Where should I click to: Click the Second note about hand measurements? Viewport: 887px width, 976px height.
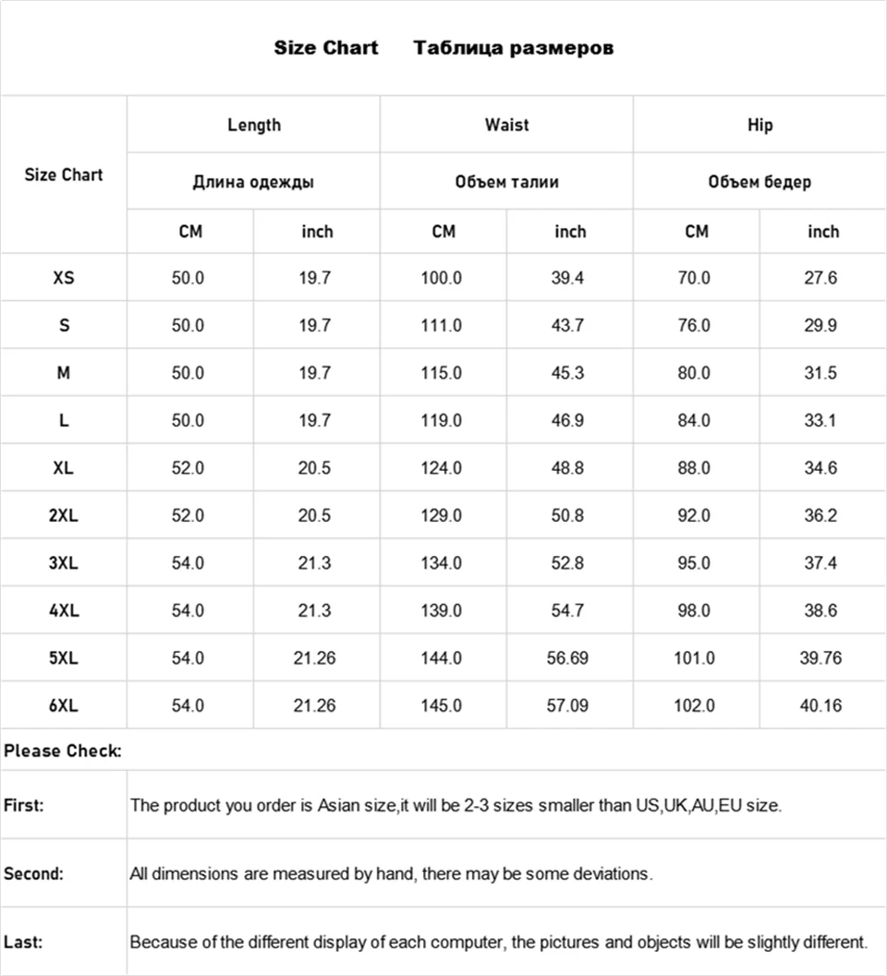[391, 874]
